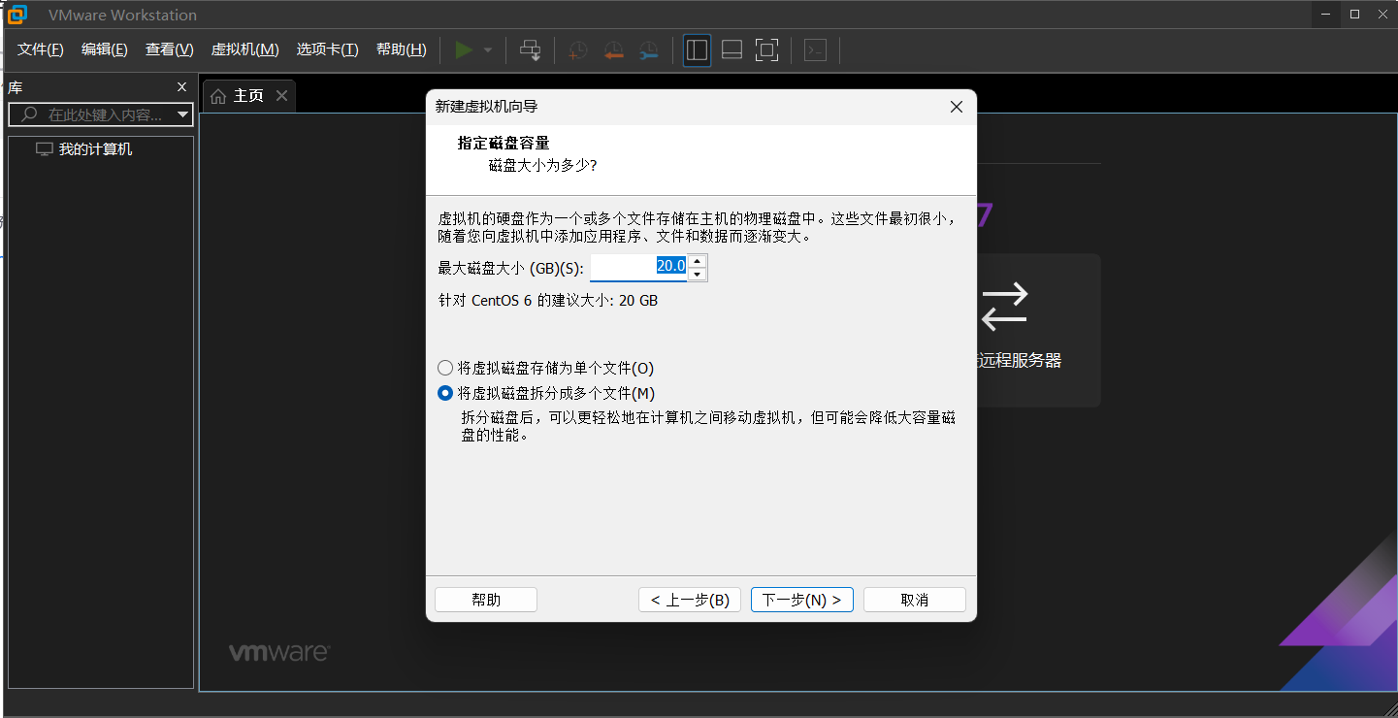Screen dimensions: 1398x718
Task: Increase disk size with up spinner arrow
Action: click(x=697, y=260)
